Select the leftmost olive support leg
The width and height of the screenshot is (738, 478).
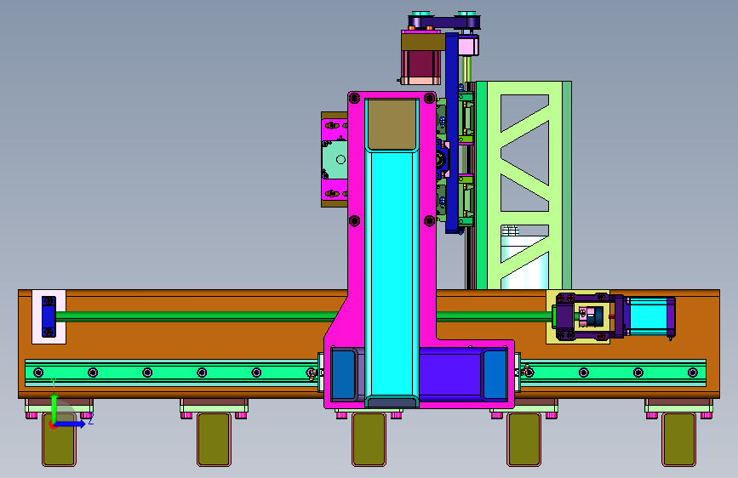pos(59,440)
